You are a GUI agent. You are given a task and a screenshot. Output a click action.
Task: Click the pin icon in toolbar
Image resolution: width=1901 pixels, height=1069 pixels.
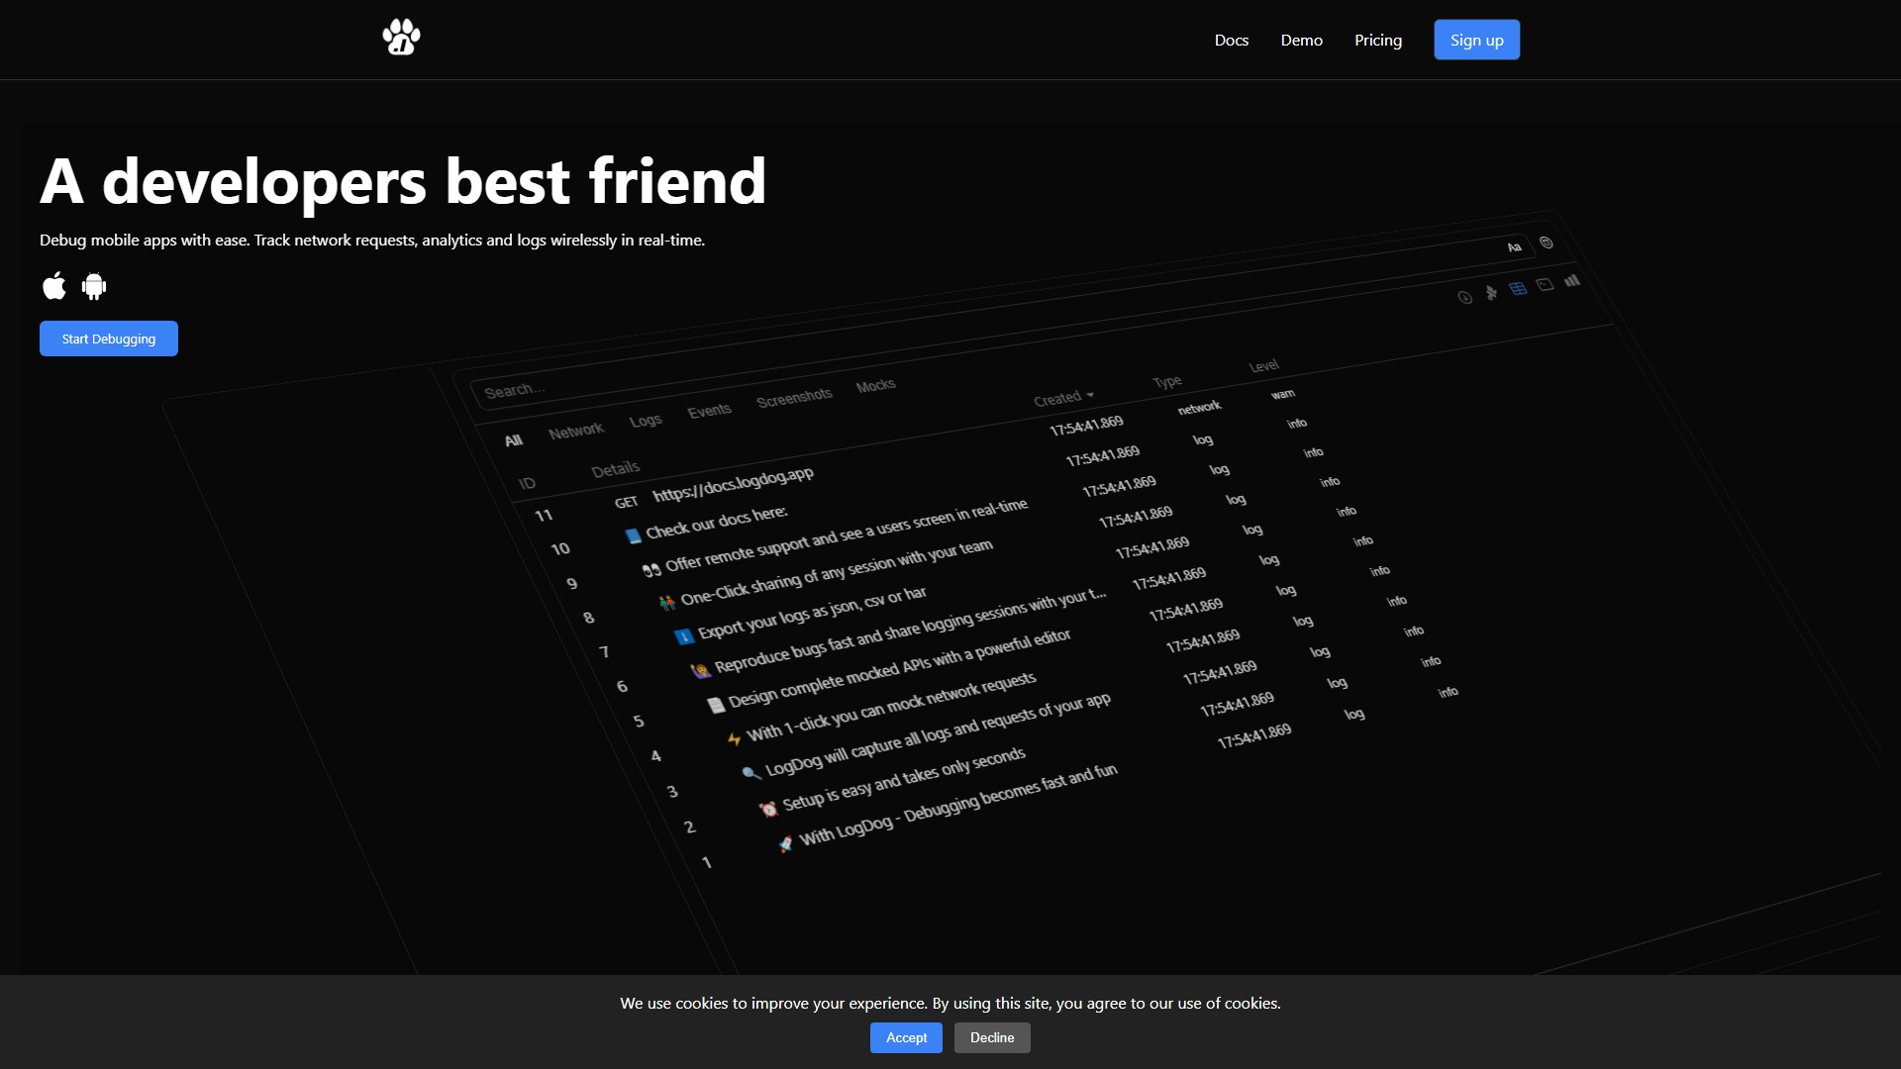pos(1491,293)
